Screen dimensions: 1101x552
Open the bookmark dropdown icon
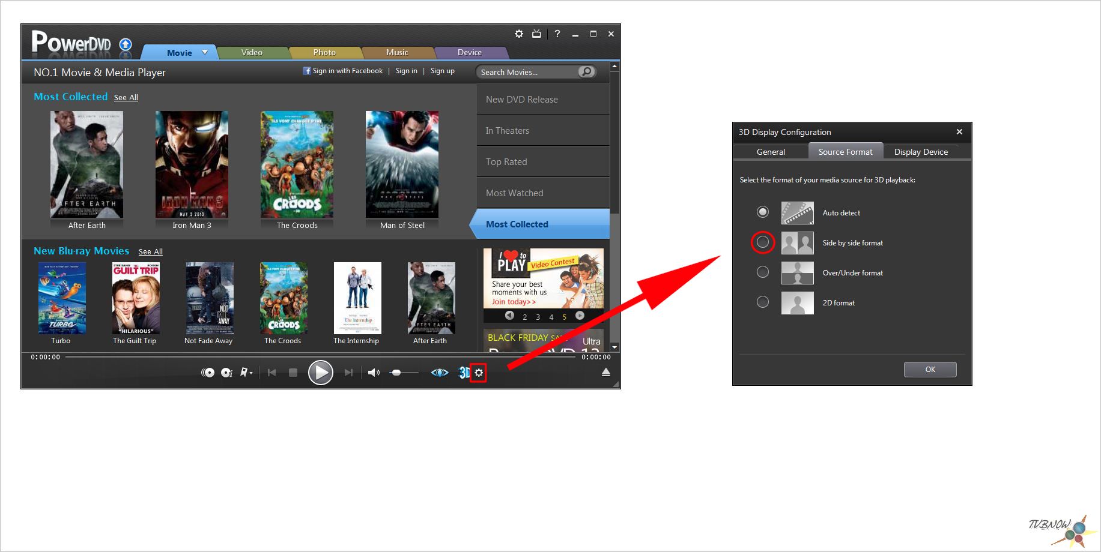246,373
